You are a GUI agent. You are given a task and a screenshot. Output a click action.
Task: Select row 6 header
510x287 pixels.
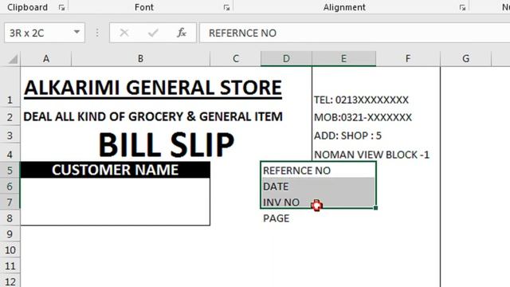[x=10, y=186]
